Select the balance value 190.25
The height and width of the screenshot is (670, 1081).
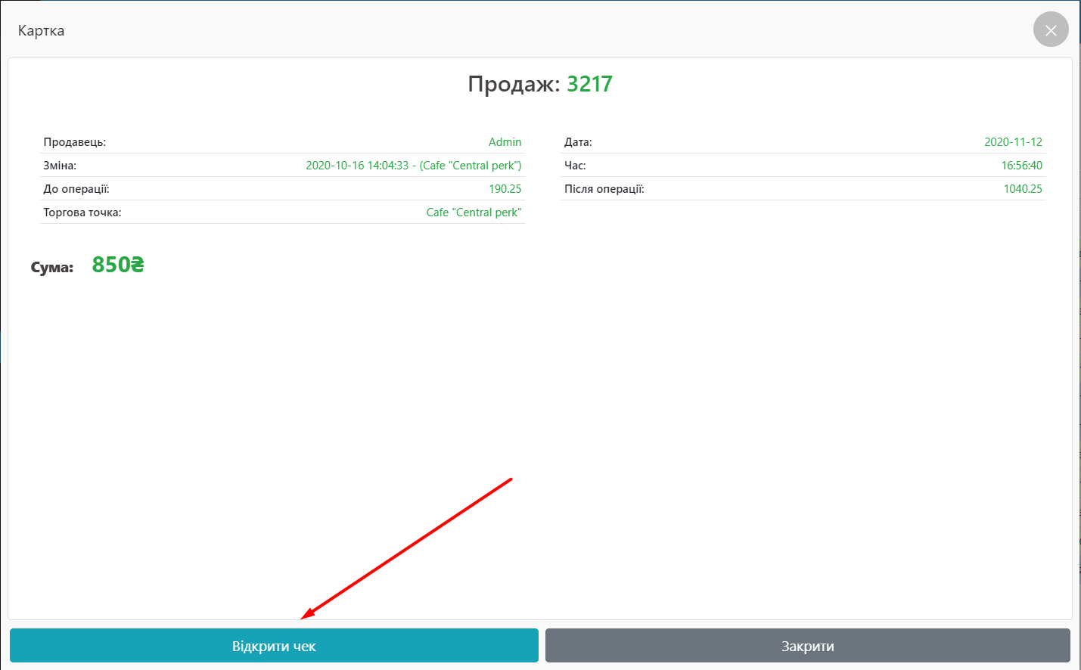[x=505, y=189]
